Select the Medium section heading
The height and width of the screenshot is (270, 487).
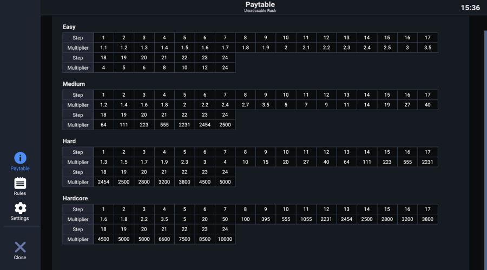74,84
